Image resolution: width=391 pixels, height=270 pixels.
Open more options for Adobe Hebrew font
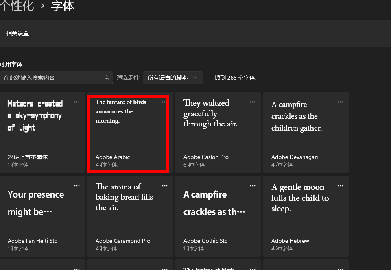[x=341, y=186]
